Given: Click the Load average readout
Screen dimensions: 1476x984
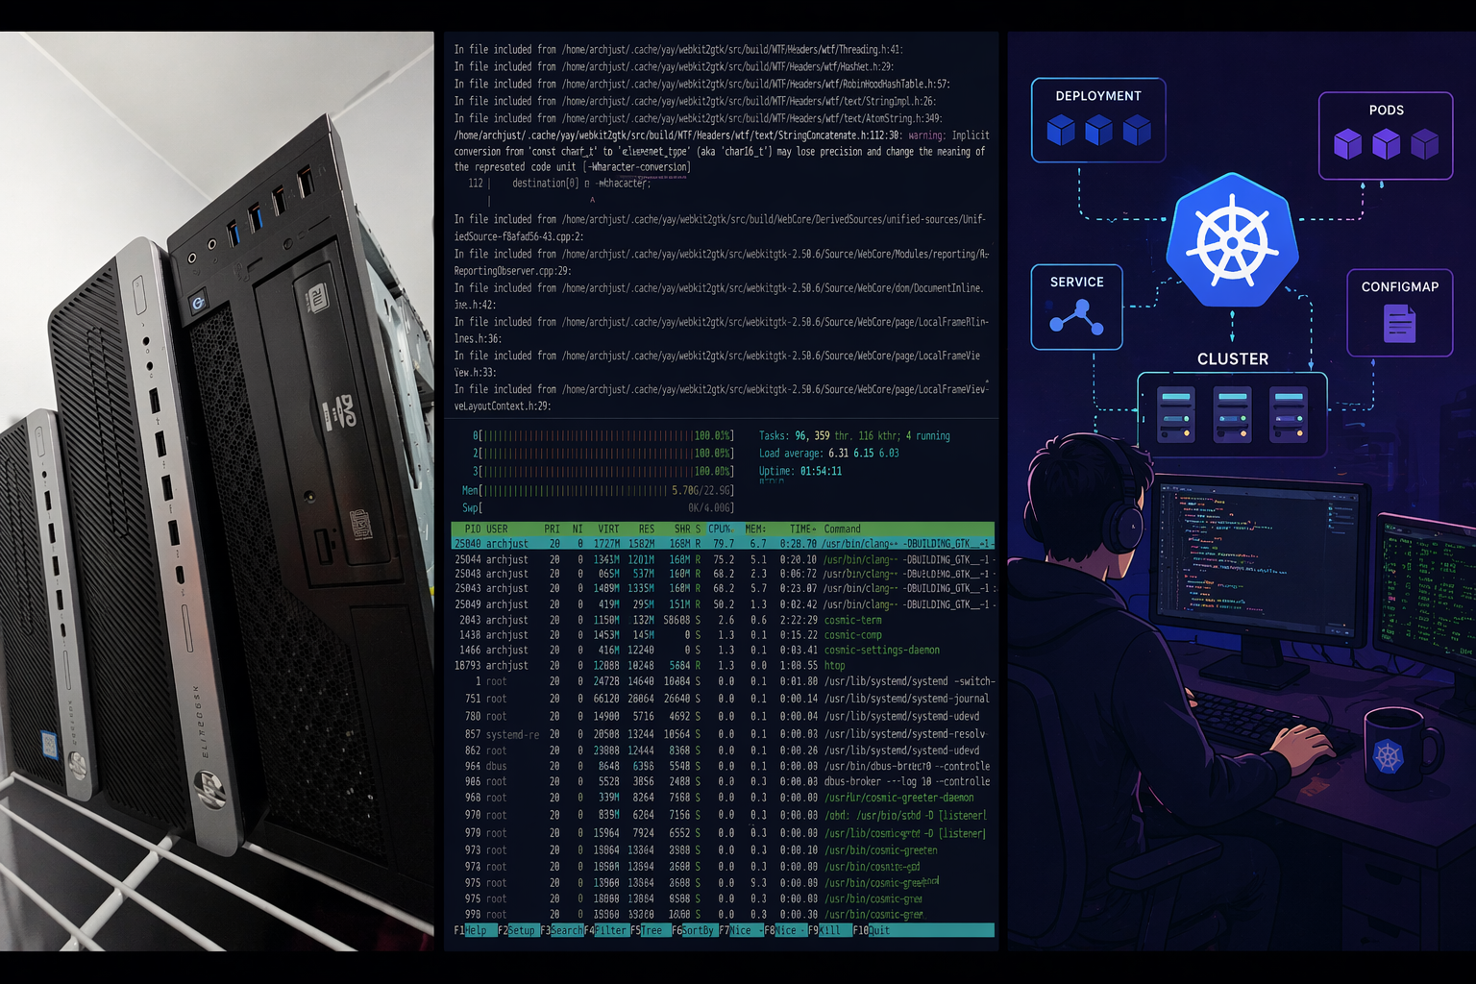Looking at the screenshot, I should coord(828,454).
